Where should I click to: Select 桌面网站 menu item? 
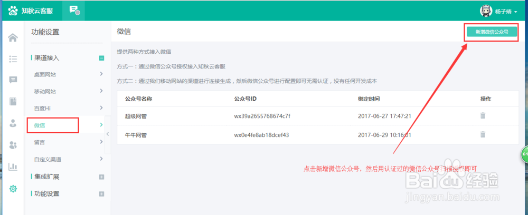point(45,75)
